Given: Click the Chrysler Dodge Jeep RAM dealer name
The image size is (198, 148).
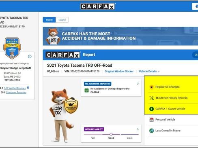Looking at the screenshot, I should pyautogui.click(x=15, y=68).
